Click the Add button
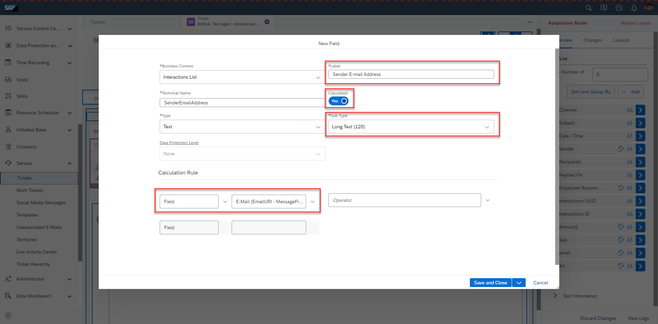The image size is (658, 324). tap(631, 92)
